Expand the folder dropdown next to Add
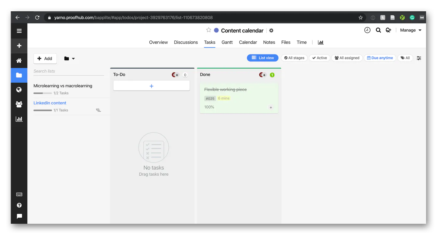Screen dimensions: 442x236 (70, 58)
